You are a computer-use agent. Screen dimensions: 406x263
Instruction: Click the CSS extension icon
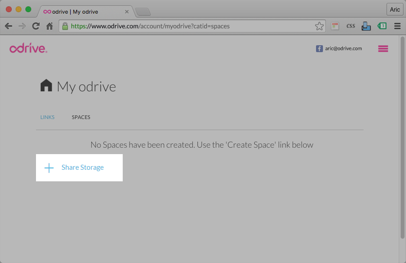click(x=351, y=26)
